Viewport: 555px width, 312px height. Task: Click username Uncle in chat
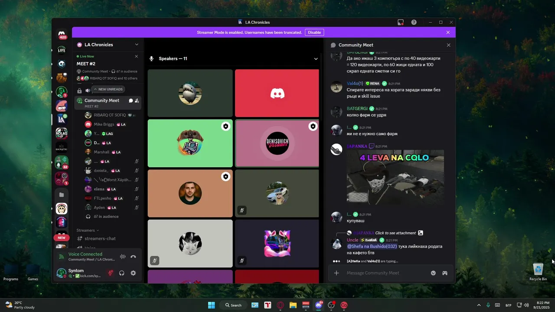353,240
